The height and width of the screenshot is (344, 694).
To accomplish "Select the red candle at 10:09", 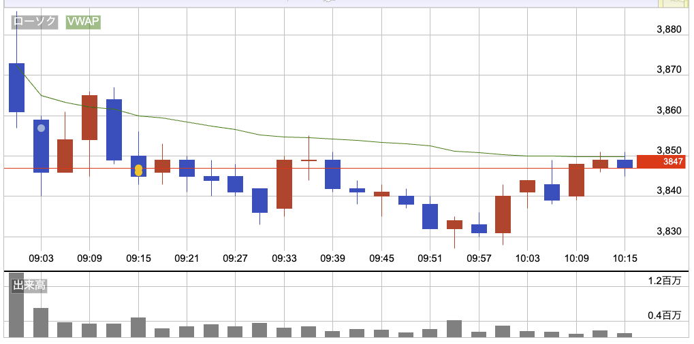I will click(x=576, y=180).
